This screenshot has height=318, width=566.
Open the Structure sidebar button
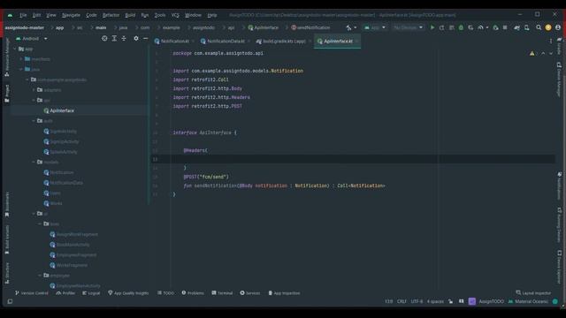(7, 273)
